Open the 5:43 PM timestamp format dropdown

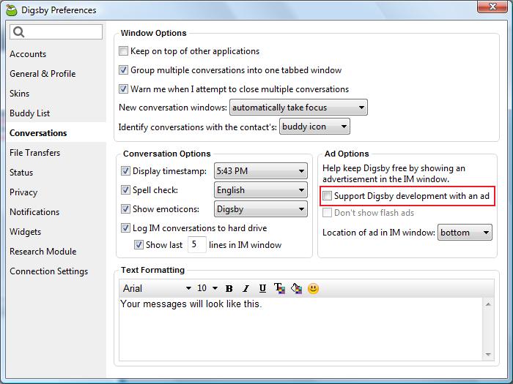[261, 170]
